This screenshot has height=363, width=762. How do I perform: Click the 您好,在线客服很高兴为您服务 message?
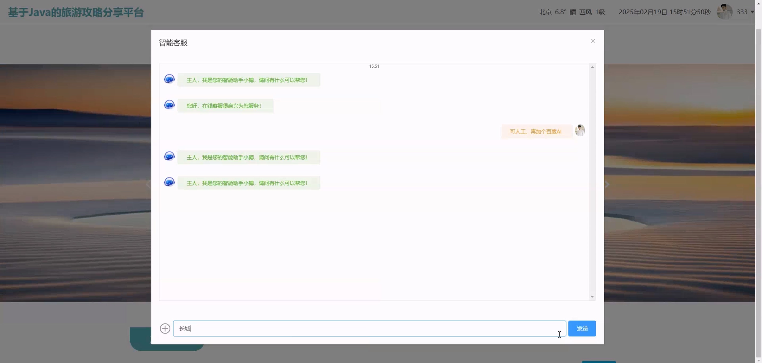pos(224,106)
